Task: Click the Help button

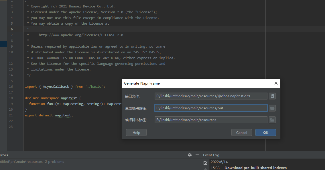Action: click(136, 132)
